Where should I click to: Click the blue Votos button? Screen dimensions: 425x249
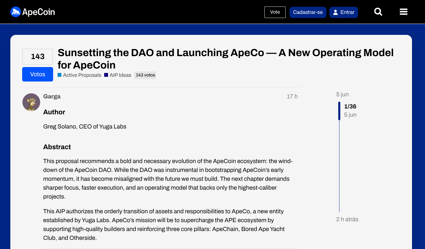click(37, 74)
